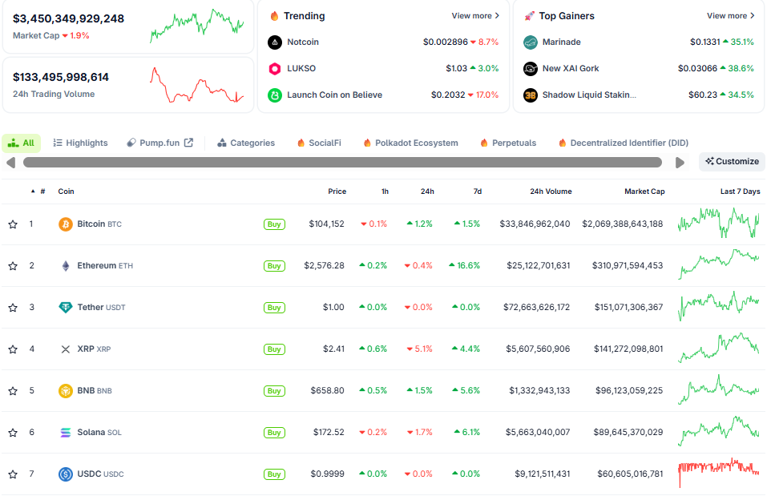Screen dimensions: 775x496
Task: Click the Tether coin logo icon
Action: pos(66,308)
